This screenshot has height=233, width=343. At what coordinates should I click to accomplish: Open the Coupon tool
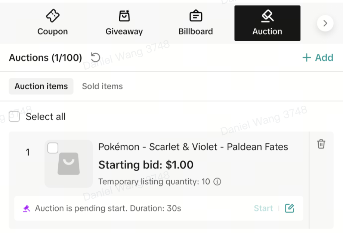tap(52, 23)
